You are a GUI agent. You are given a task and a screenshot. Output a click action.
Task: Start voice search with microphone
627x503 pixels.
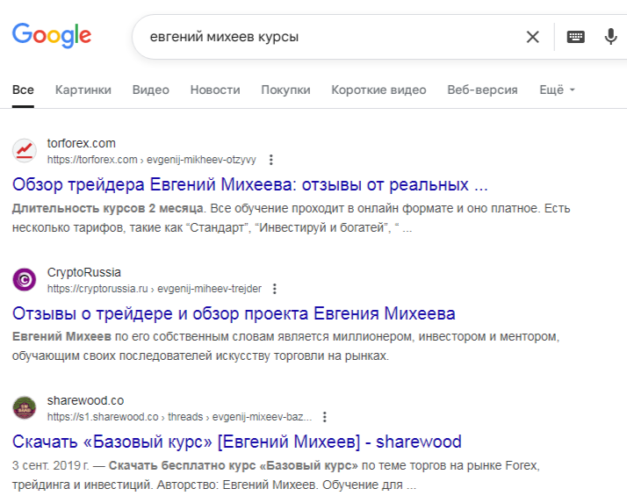click(x=611, y=37)
